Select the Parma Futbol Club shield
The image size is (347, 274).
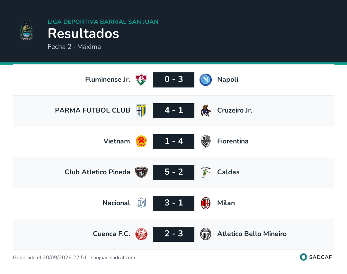point(141,111)
